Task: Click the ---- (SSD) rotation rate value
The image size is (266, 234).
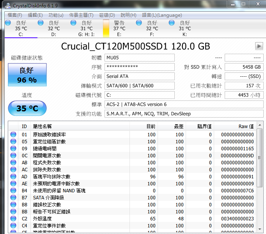Action: (244, 76)
